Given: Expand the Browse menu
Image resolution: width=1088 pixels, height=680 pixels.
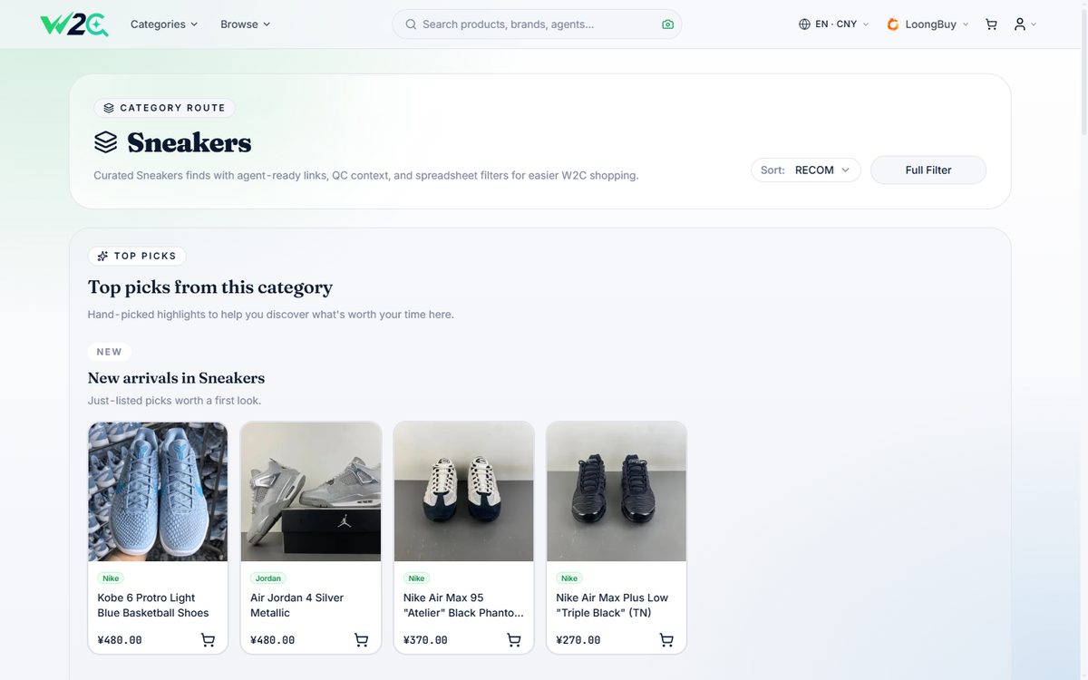Looking at the screenshot, I should [x=246, y=24].
